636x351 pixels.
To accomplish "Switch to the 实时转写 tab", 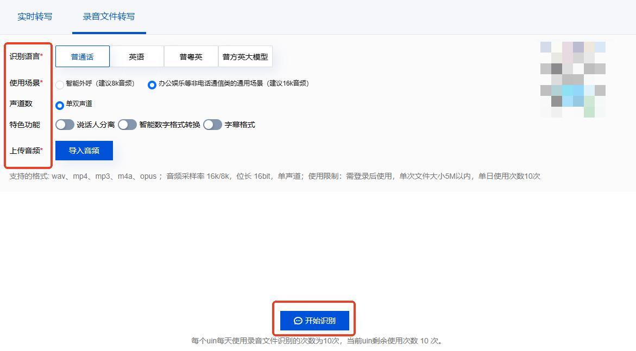I will pos(35,16).
